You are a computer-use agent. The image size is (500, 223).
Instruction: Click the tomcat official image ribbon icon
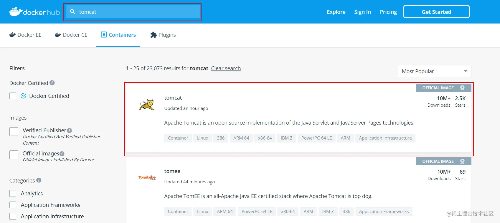pyautogui.click(x=462, y=88)
